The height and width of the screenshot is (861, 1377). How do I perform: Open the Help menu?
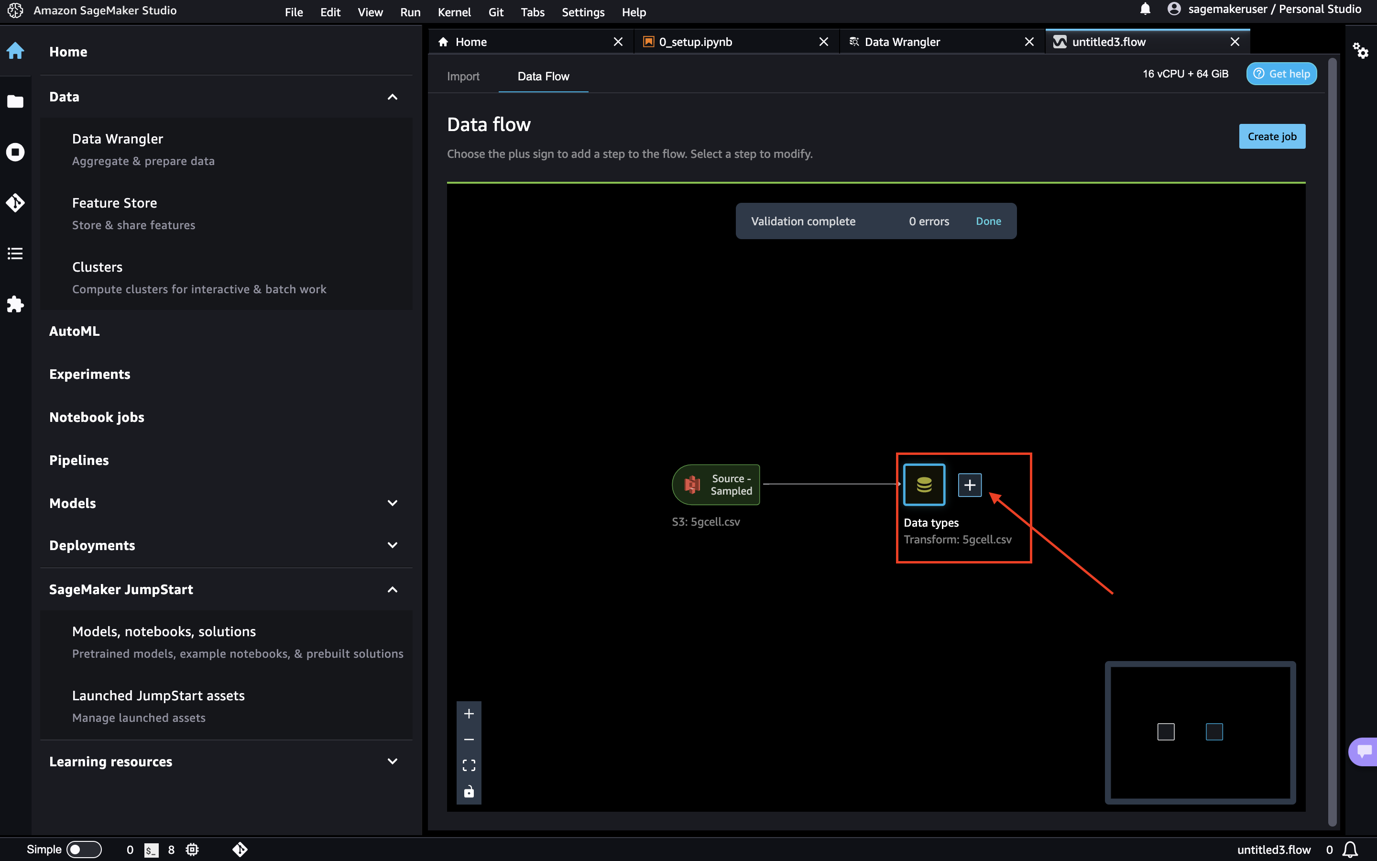coord(634,12)
